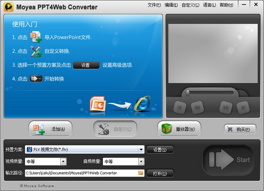Click the Moyea Software copyright text
The width and height of the screenshot is (264, 191).
(x=37, y=186)
